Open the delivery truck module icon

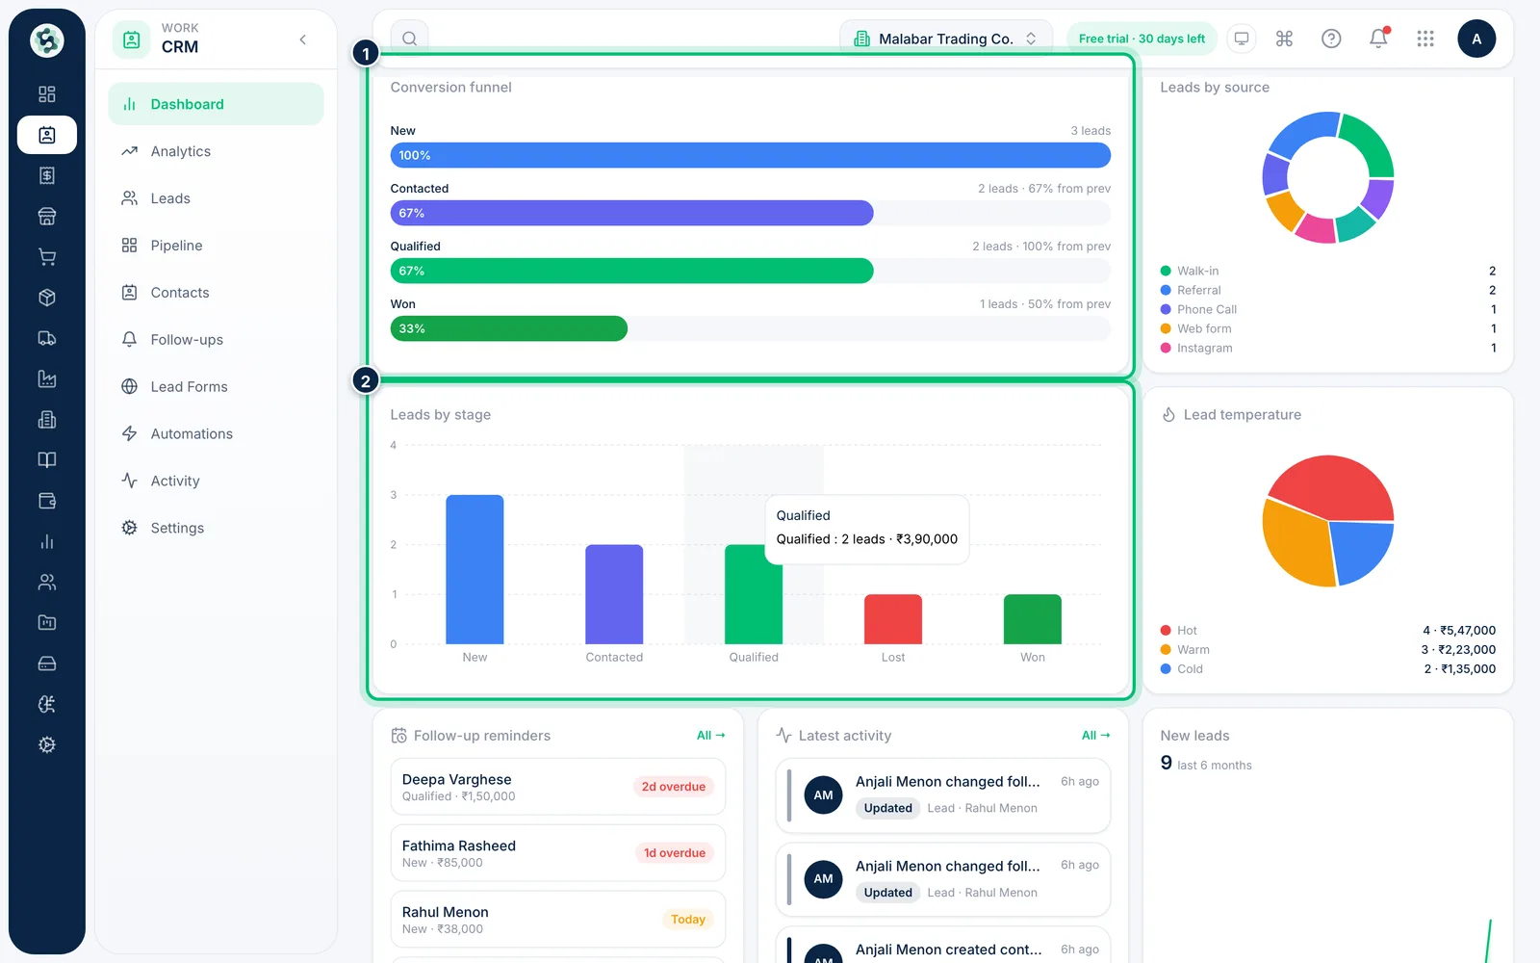[46, 338]
